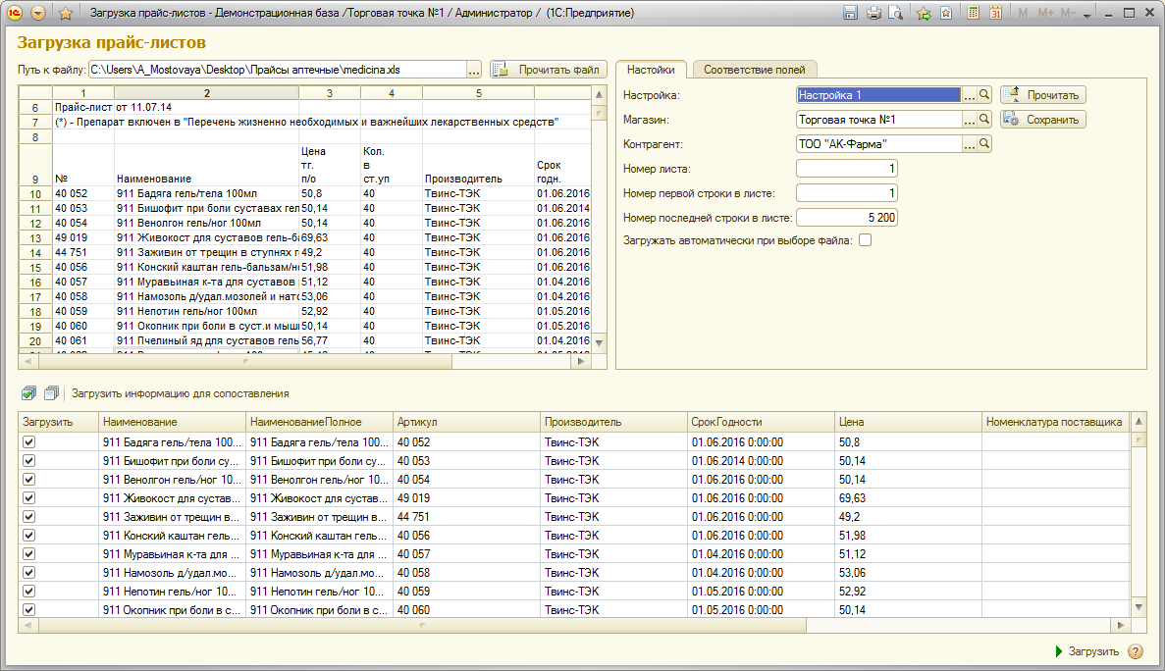Open the calculator tool icon
Image resolution: width=1165 pixels, height=671 pixels.
(973, 14)
